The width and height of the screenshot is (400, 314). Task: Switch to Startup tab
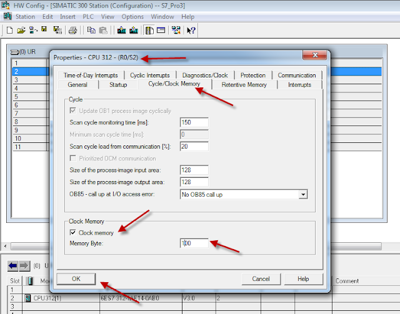coord(118,85)
